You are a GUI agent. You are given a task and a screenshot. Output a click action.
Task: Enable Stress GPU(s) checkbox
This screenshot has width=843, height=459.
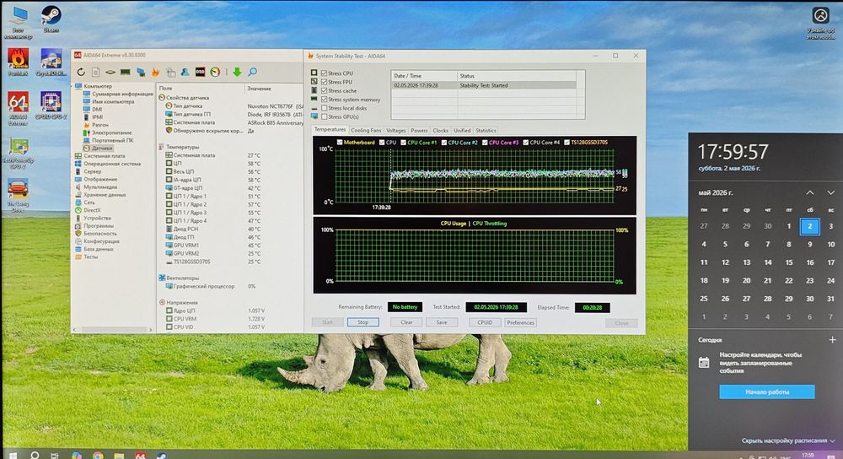coord(325,116)
